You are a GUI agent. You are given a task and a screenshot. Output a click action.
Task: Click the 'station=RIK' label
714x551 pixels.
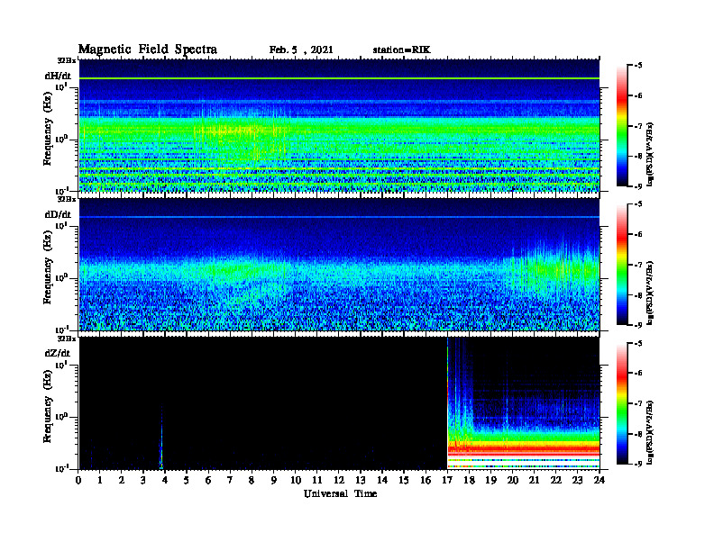click(401, 50)
